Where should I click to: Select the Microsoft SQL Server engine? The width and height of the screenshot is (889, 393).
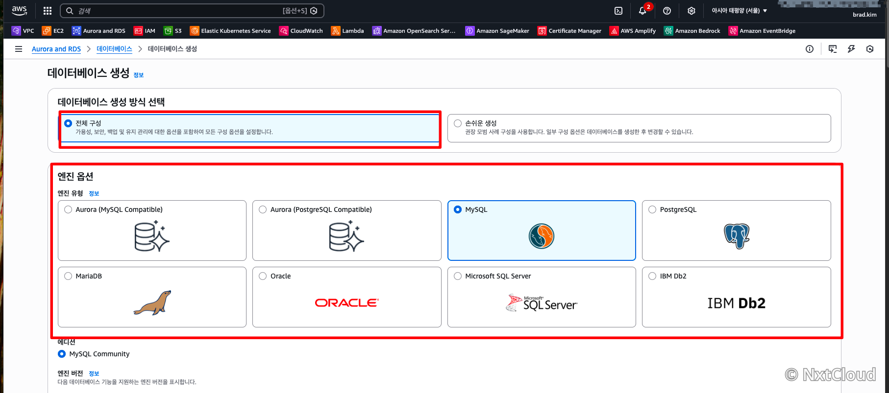click(x=542, y=297)
